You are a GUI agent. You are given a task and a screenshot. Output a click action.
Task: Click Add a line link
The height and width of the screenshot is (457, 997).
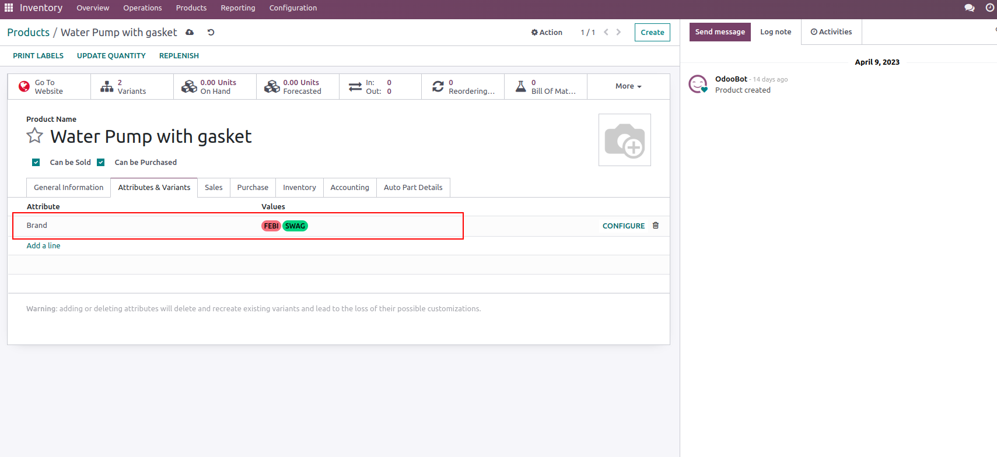pos(43,246)
